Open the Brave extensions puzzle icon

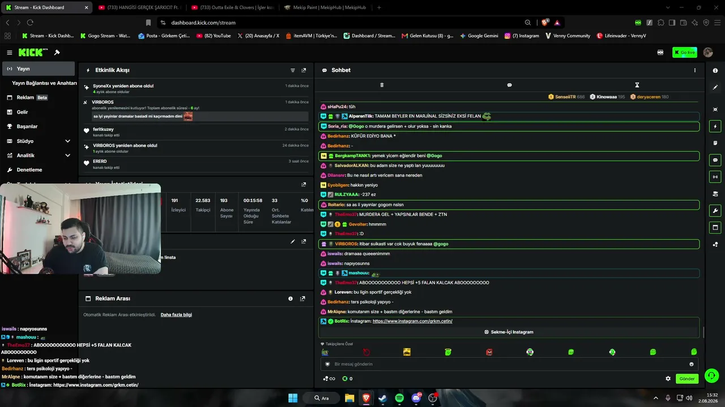pos(661,23)
